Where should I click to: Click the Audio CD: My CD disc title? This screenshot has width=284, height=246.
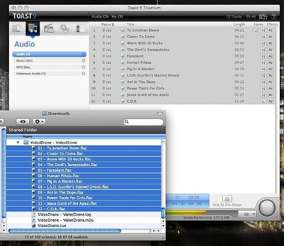click(107, 17)
